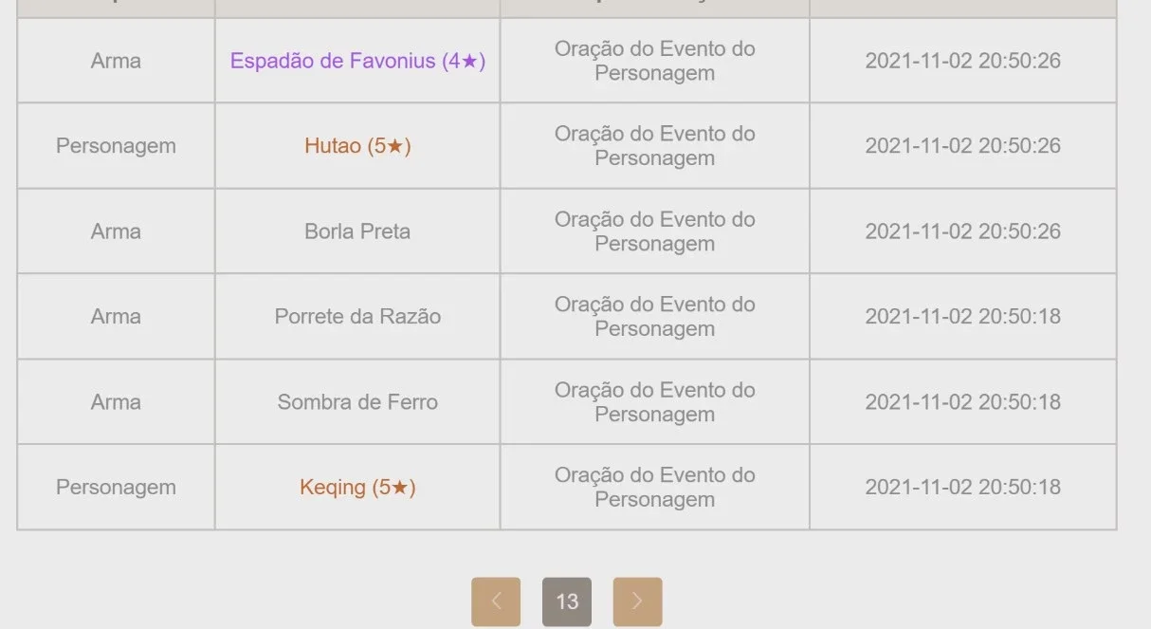Select Espadão de Favonius (4★) item

point(357,61)
